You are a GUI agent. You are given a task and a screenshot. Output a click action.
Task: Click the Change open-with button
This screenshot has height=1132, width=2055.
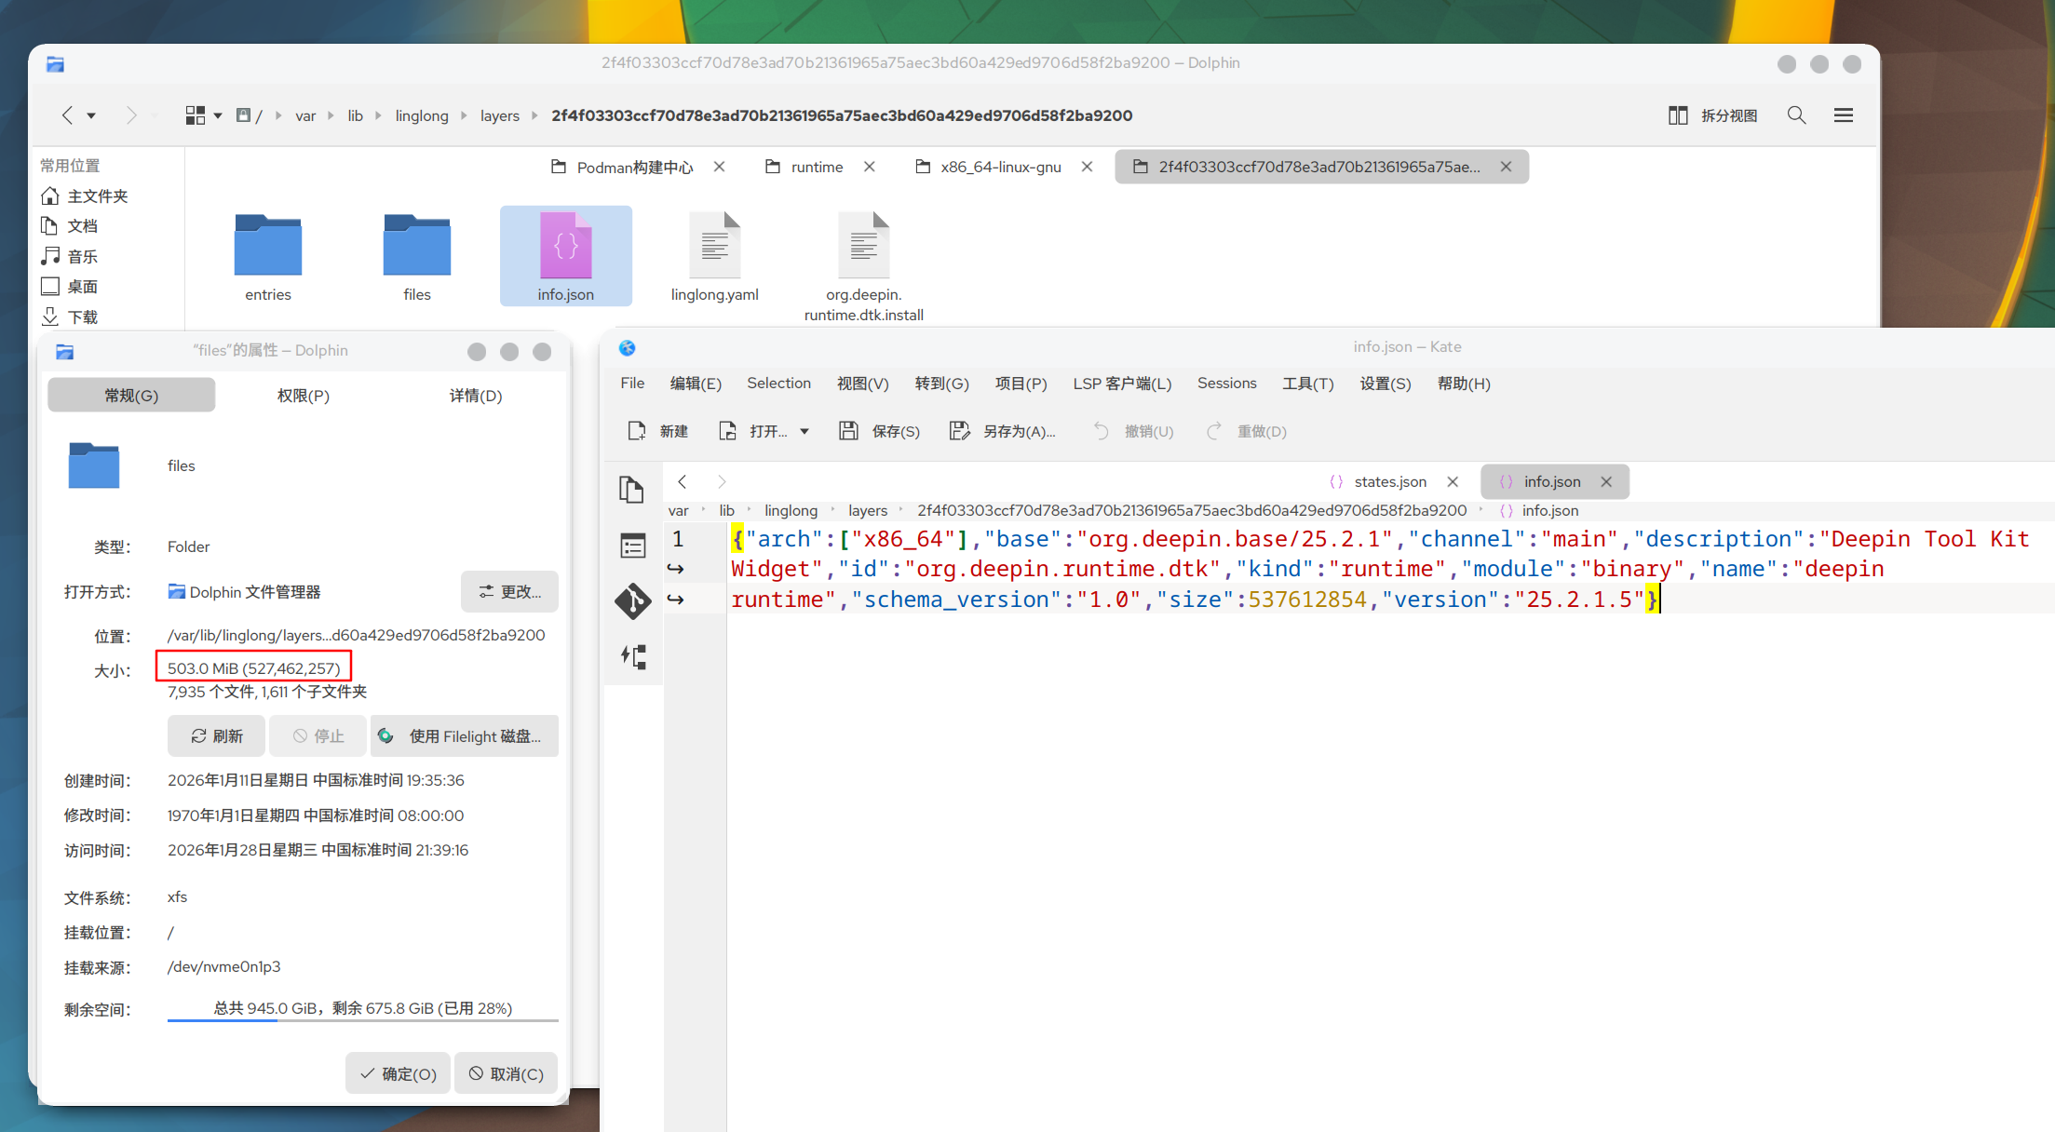pyautogui.click(x=509, y=592)
